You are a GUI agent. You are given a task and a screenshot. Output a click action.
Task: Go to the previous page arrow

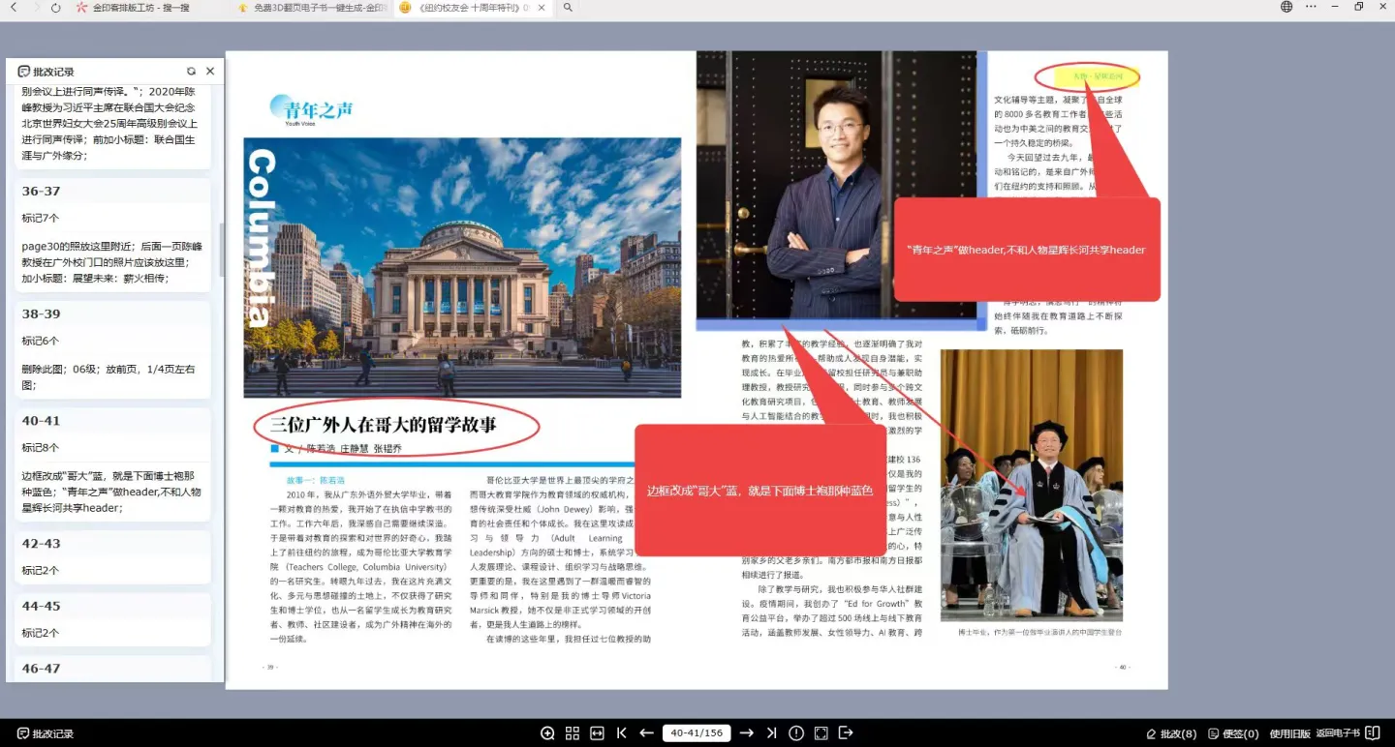[x=646, y=733]
